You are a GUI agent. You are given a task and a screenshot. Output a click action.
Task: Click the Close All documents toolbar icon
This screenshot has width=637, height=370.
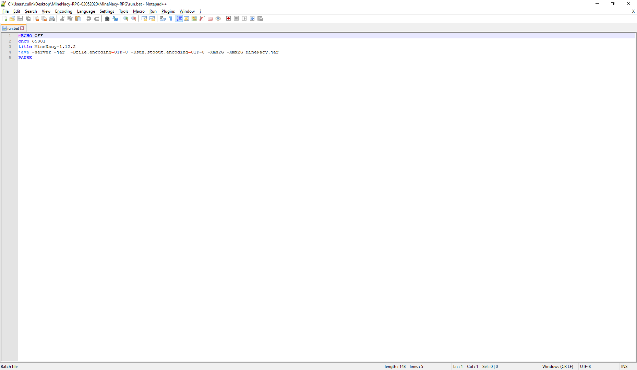click(44, 18)
